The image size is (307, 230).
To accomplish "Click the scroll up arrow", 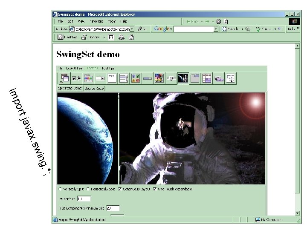I will click(x=298, y=46).
